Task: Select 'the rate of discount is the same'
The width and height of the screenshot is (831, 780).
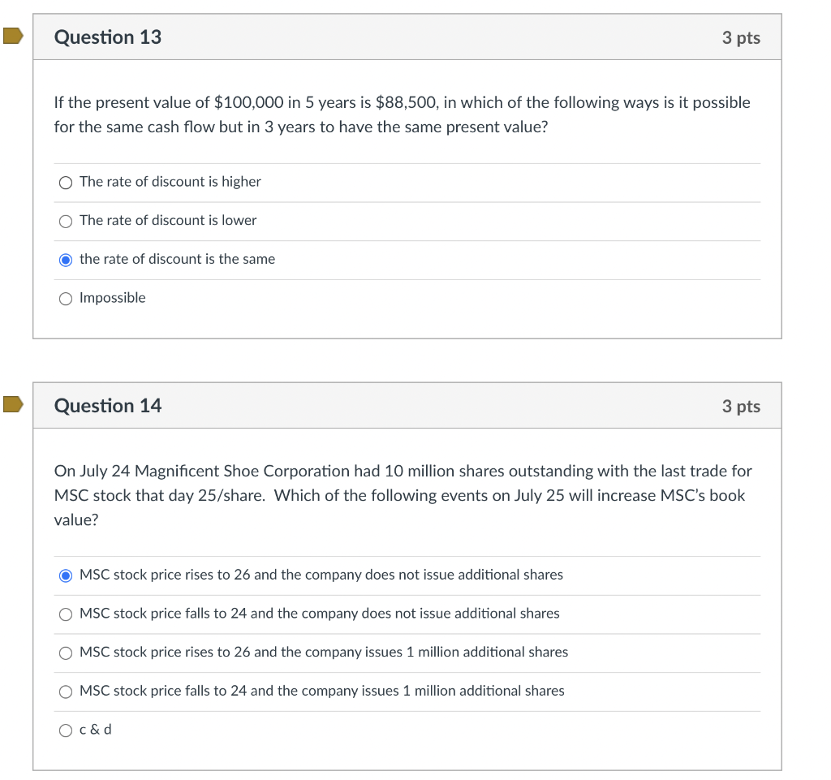Action: [65, 259]
